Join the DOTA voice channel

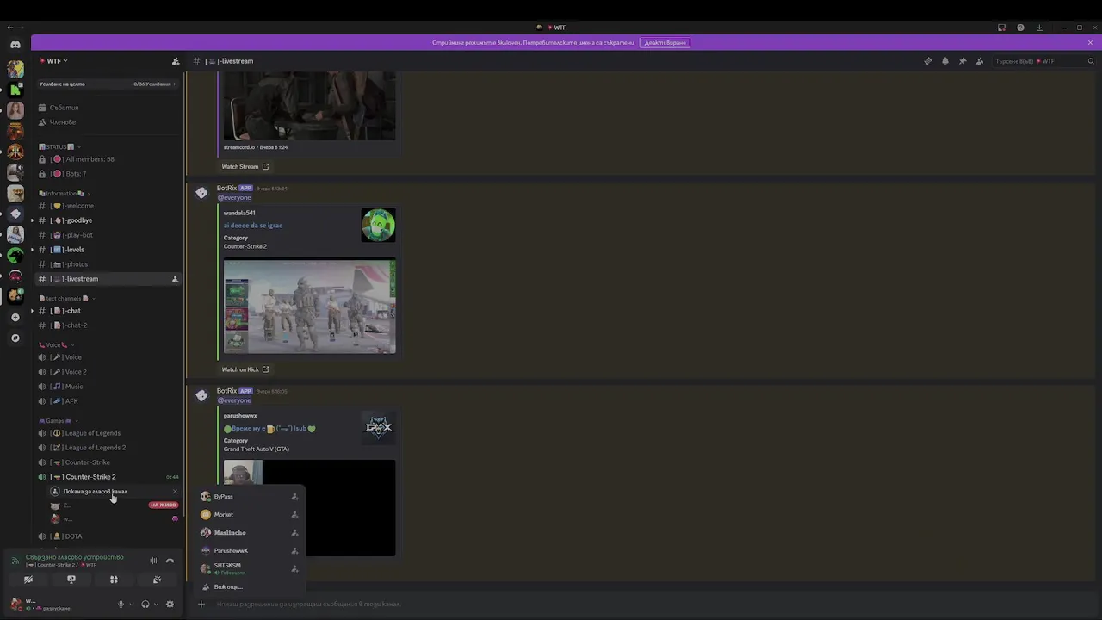[108, 536]
